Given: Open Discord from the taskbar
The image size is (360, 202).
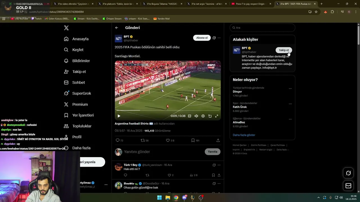Looking at the screenshot, I should (x=184, y=198).
